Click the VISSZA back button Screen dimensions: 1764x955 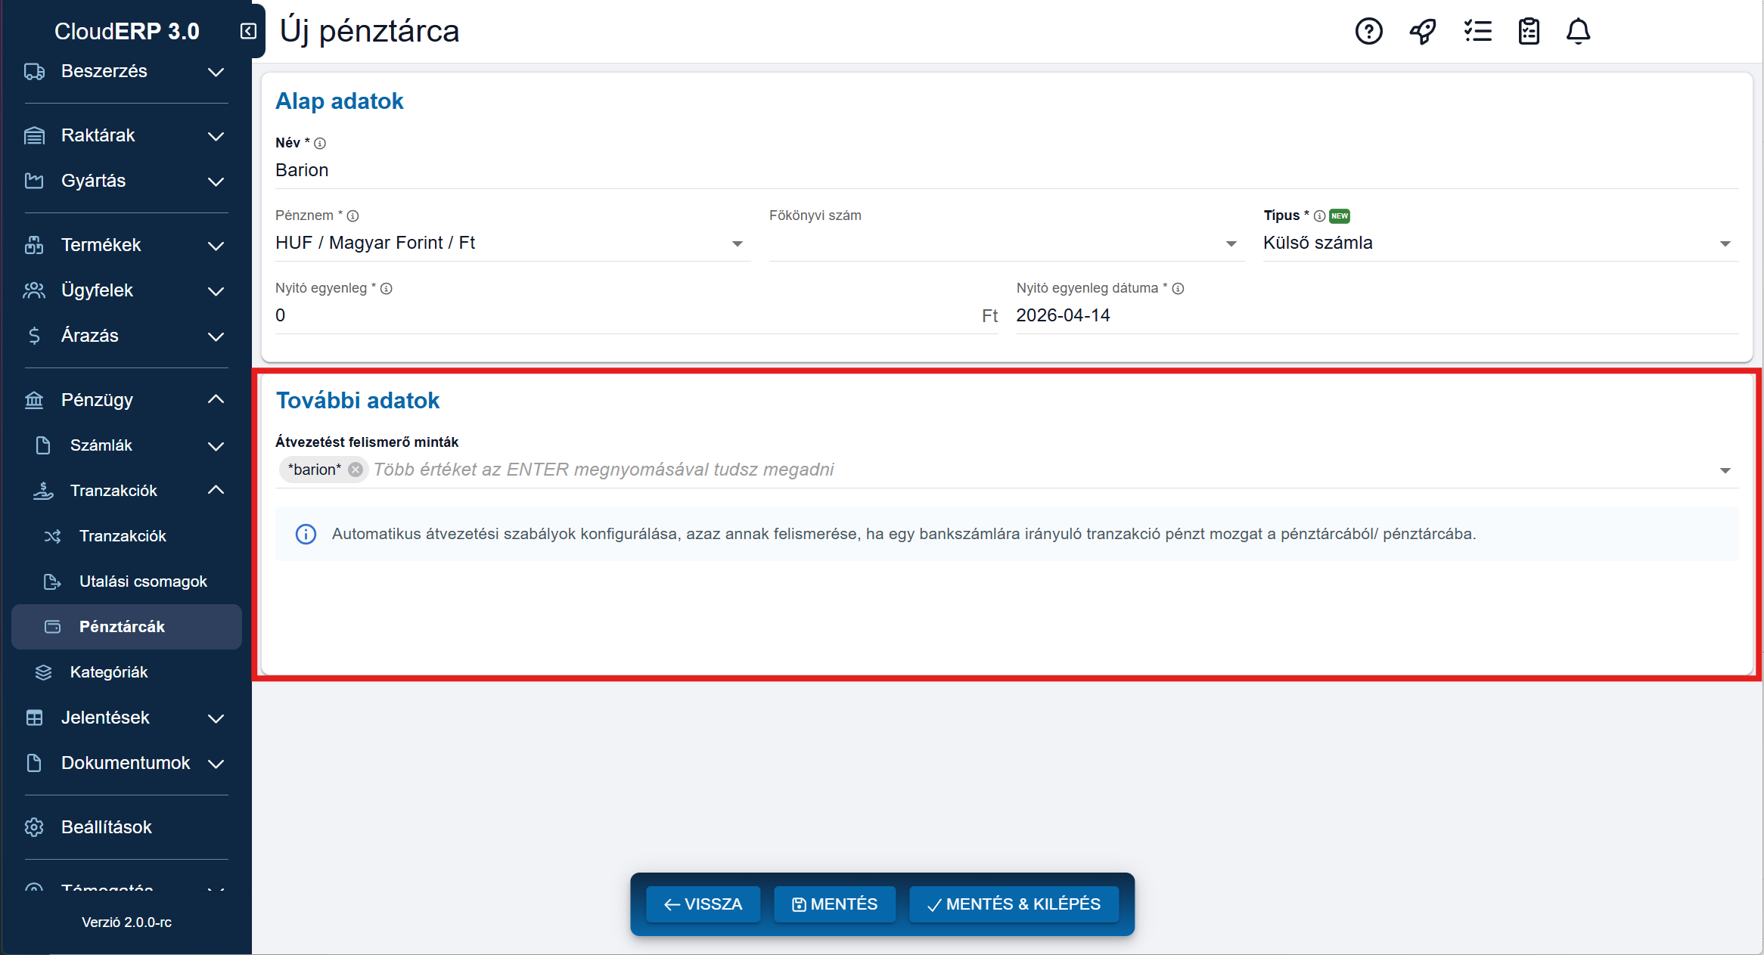pos(703,904)
